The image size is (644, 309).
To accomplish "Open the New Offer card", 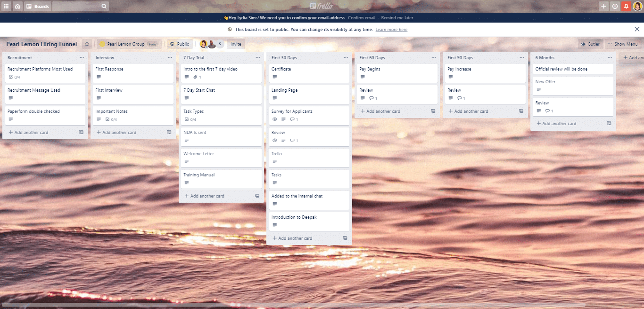I will 573,86.
